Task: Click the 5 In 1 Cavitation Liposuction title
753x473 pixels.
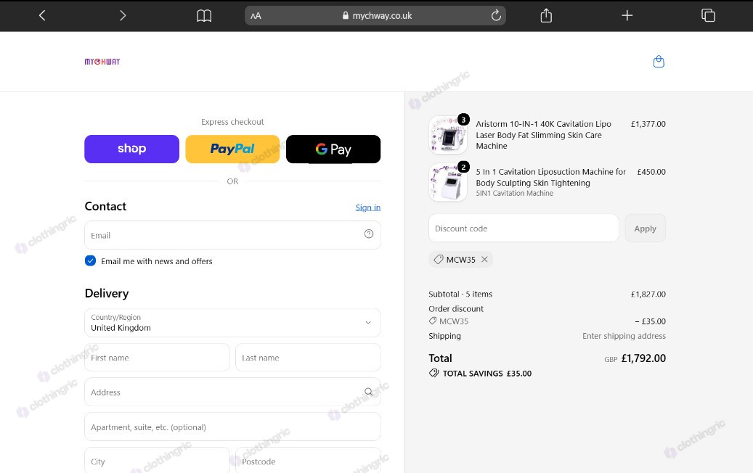Action: 551,177
